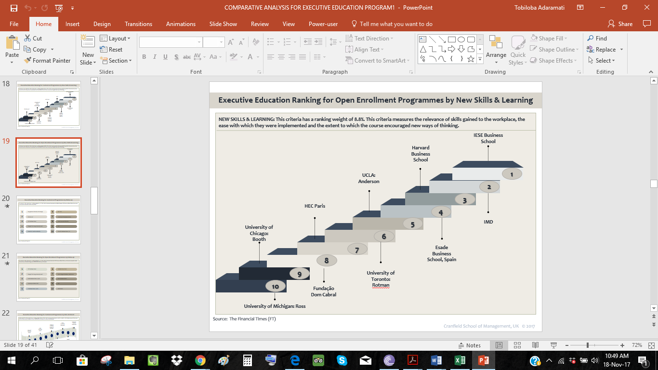Image resolution: width=658 pixels, height=370 pixels.
Task: Toggle justify text alignment
Action: pyautogui.click(x=303, y=57)
